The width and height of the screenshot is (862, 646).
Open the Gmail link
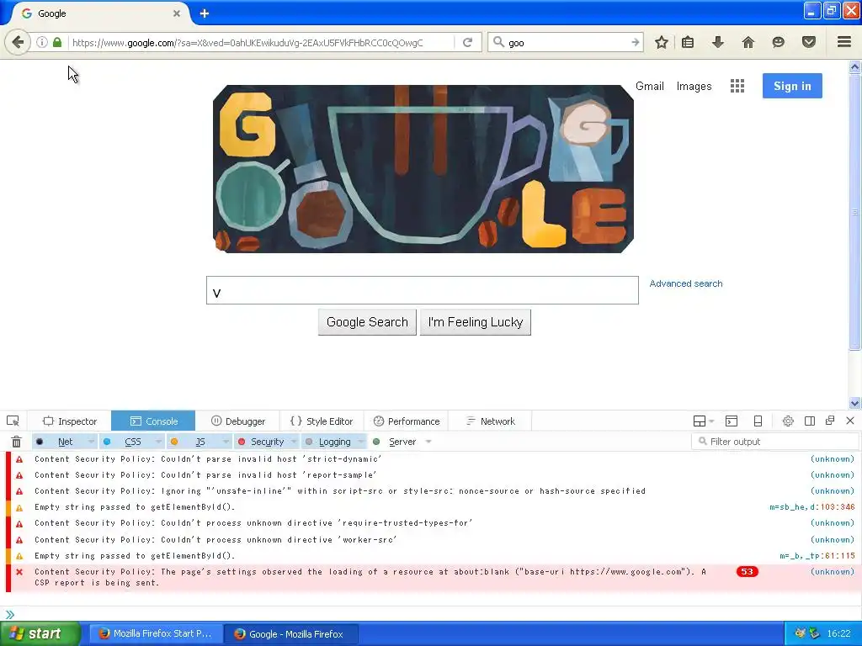tap(650, 87)
